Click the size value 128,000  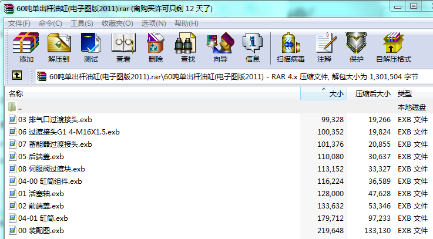click(331, 193)
